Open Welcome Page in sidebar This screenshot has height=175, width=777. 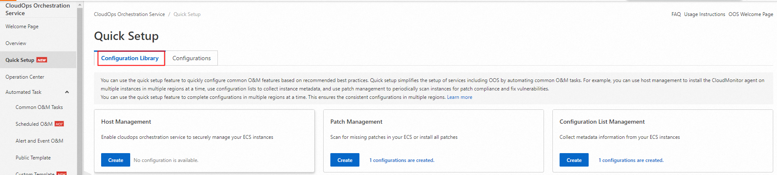pos(22,27)
